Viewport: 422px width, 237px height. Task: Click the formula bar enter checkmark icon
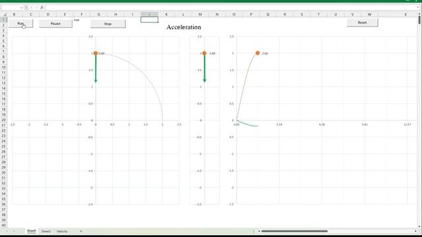(x=36, y=7)
